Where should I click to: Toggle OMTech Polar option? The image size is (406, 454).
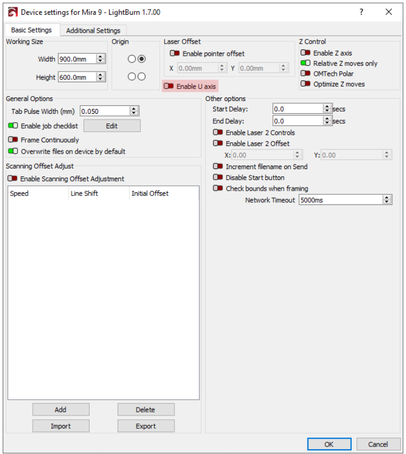pos(305,74)
